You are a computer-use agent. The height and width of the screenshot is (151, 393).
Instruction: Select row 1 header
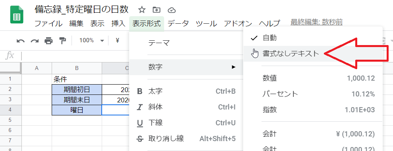tap(10, 79)
